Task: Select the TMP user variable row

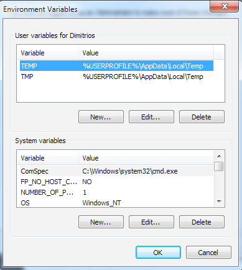Action: click(117, 77)
